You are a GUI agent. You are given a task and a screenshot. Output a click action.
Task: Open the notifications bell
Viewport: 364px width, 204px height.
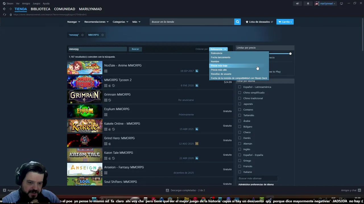point(308,3)
